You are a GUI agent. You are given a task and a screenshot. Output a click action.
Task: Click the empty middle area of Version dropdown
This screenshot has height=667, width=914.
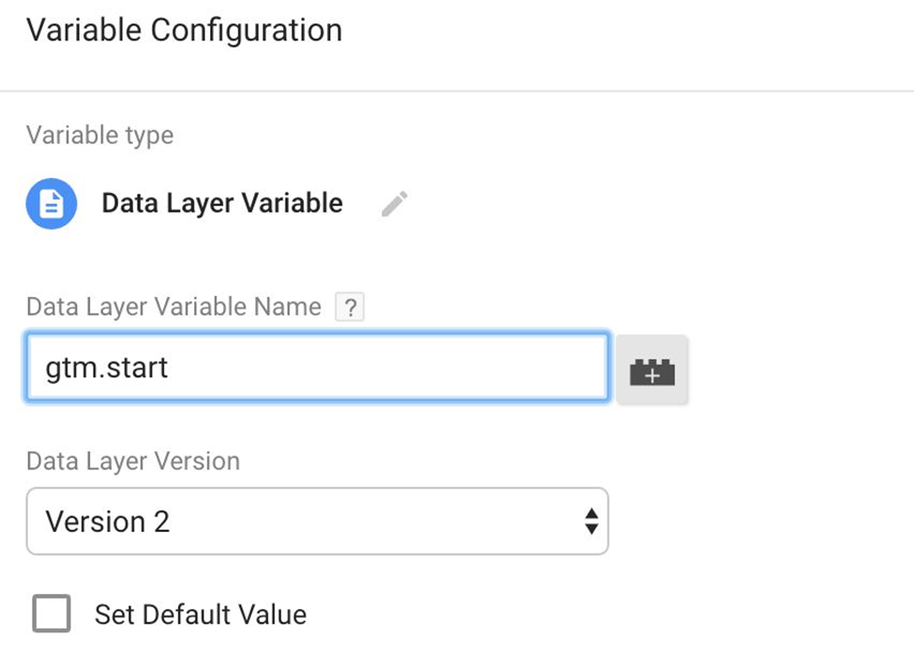375,521
